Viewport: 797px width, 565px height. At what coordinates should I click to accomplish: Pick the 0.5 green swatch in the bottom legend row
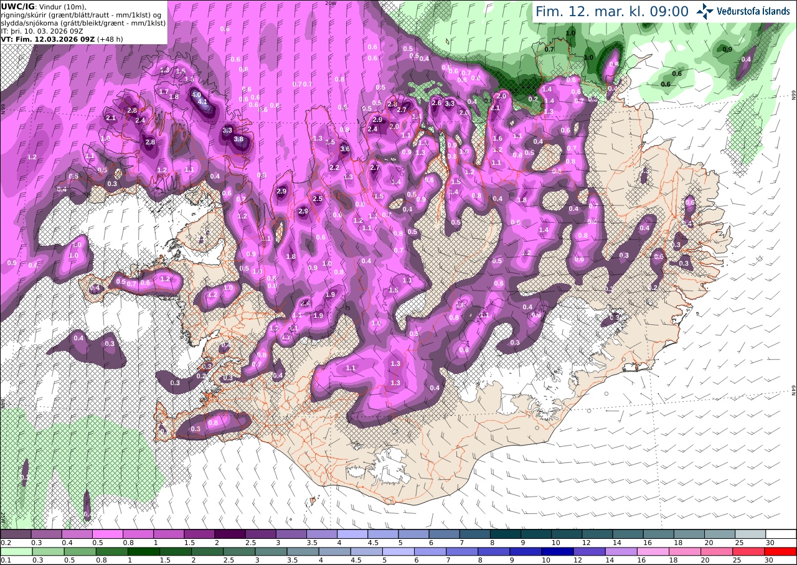coord(80,551)
